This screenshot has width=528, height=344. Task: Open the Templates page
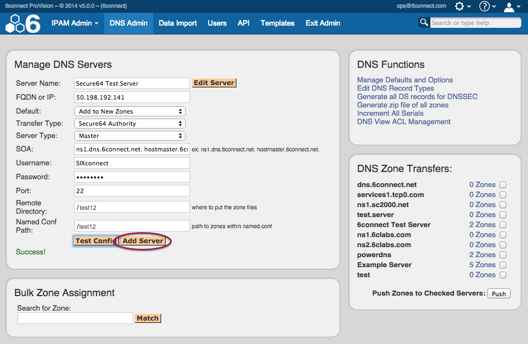click(x=278, y=23)
